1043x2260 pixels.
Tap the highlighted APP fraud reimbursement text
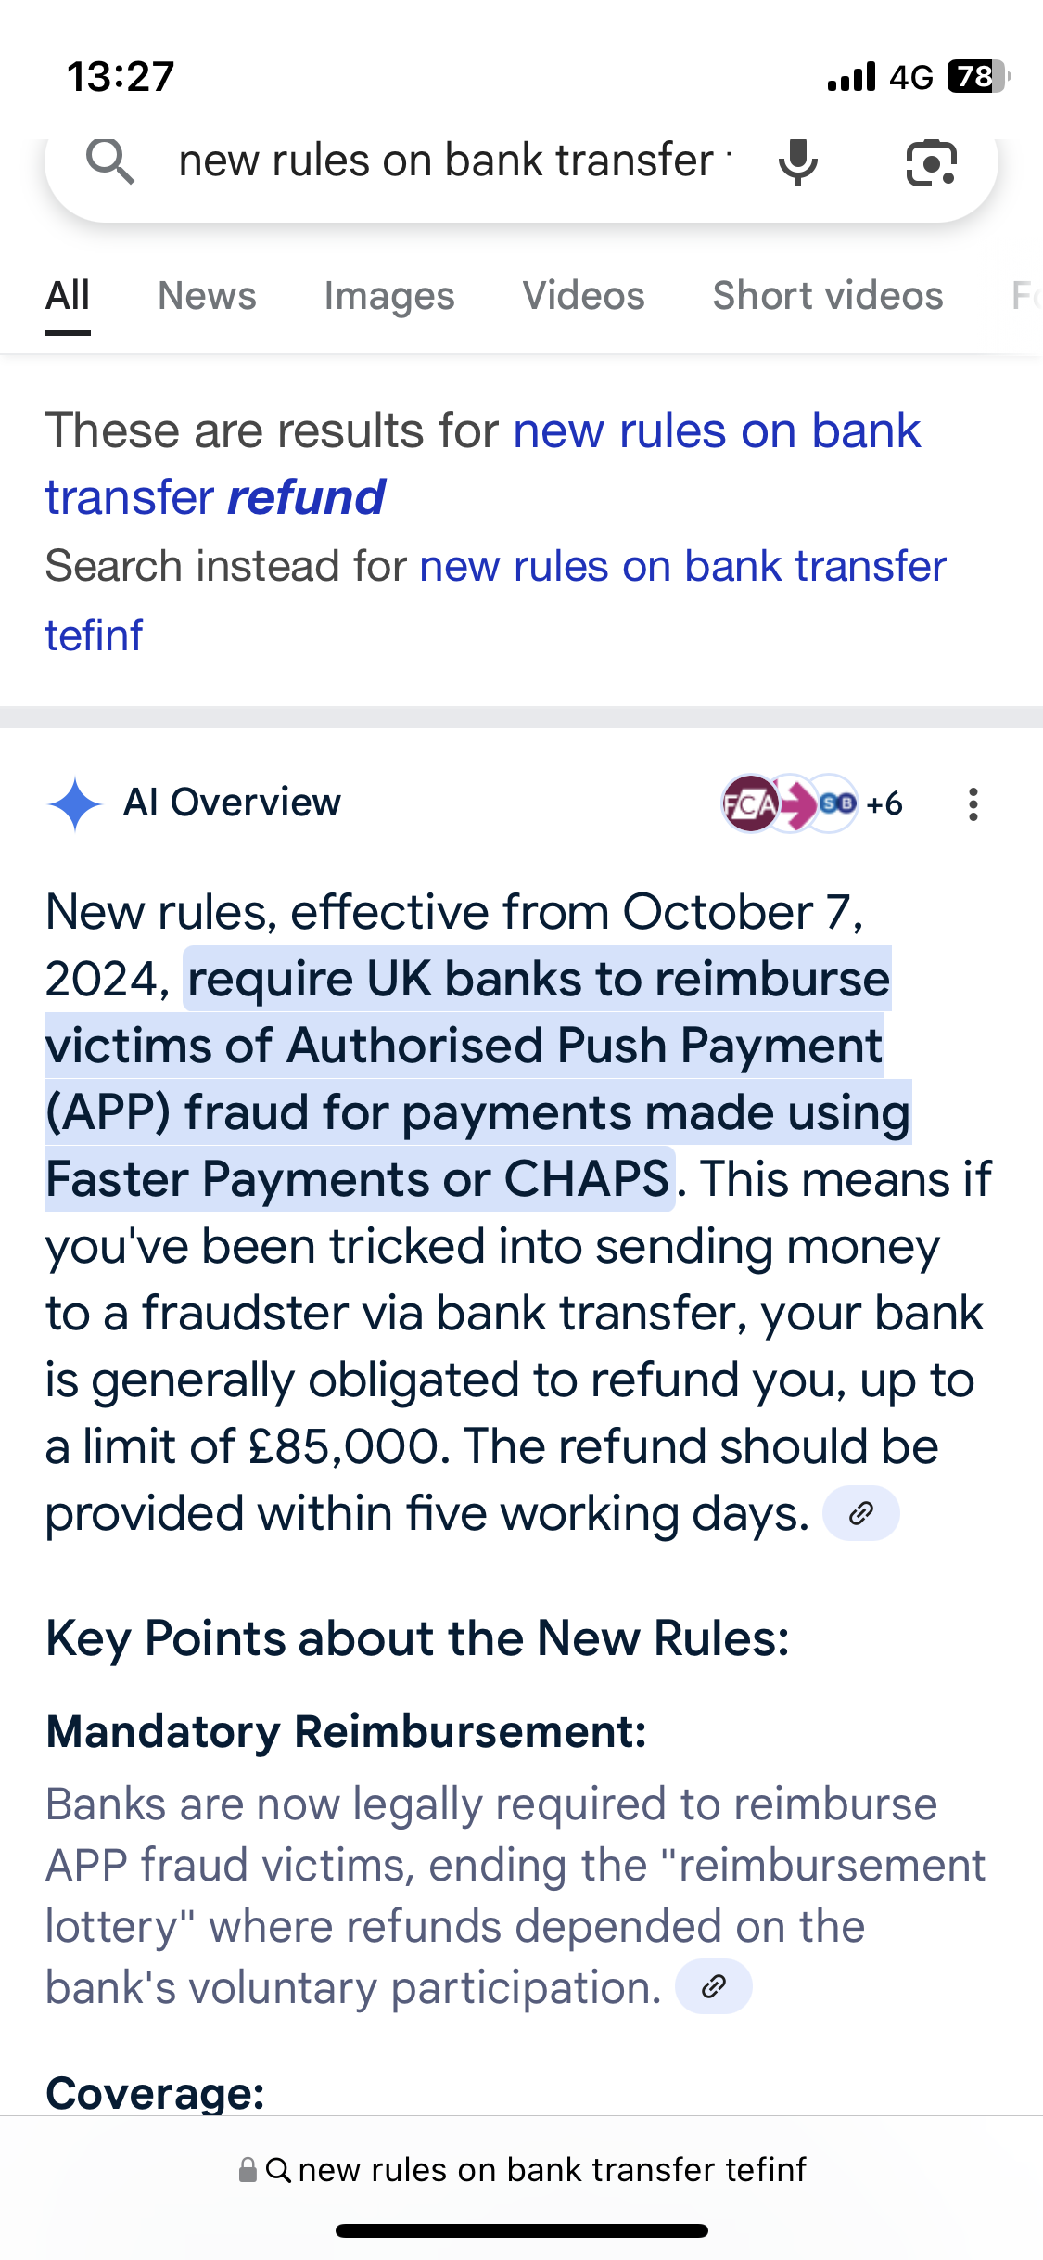coord(477,1079)
